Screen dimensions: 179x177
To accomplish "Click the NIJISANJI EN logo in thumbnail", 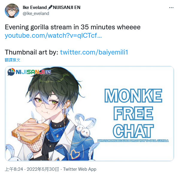I will coord(29,72).
